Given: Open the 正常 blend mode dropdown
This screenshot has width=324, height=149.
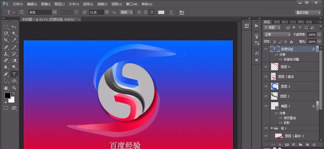Looking at the screenshot, I should (277, 35).
